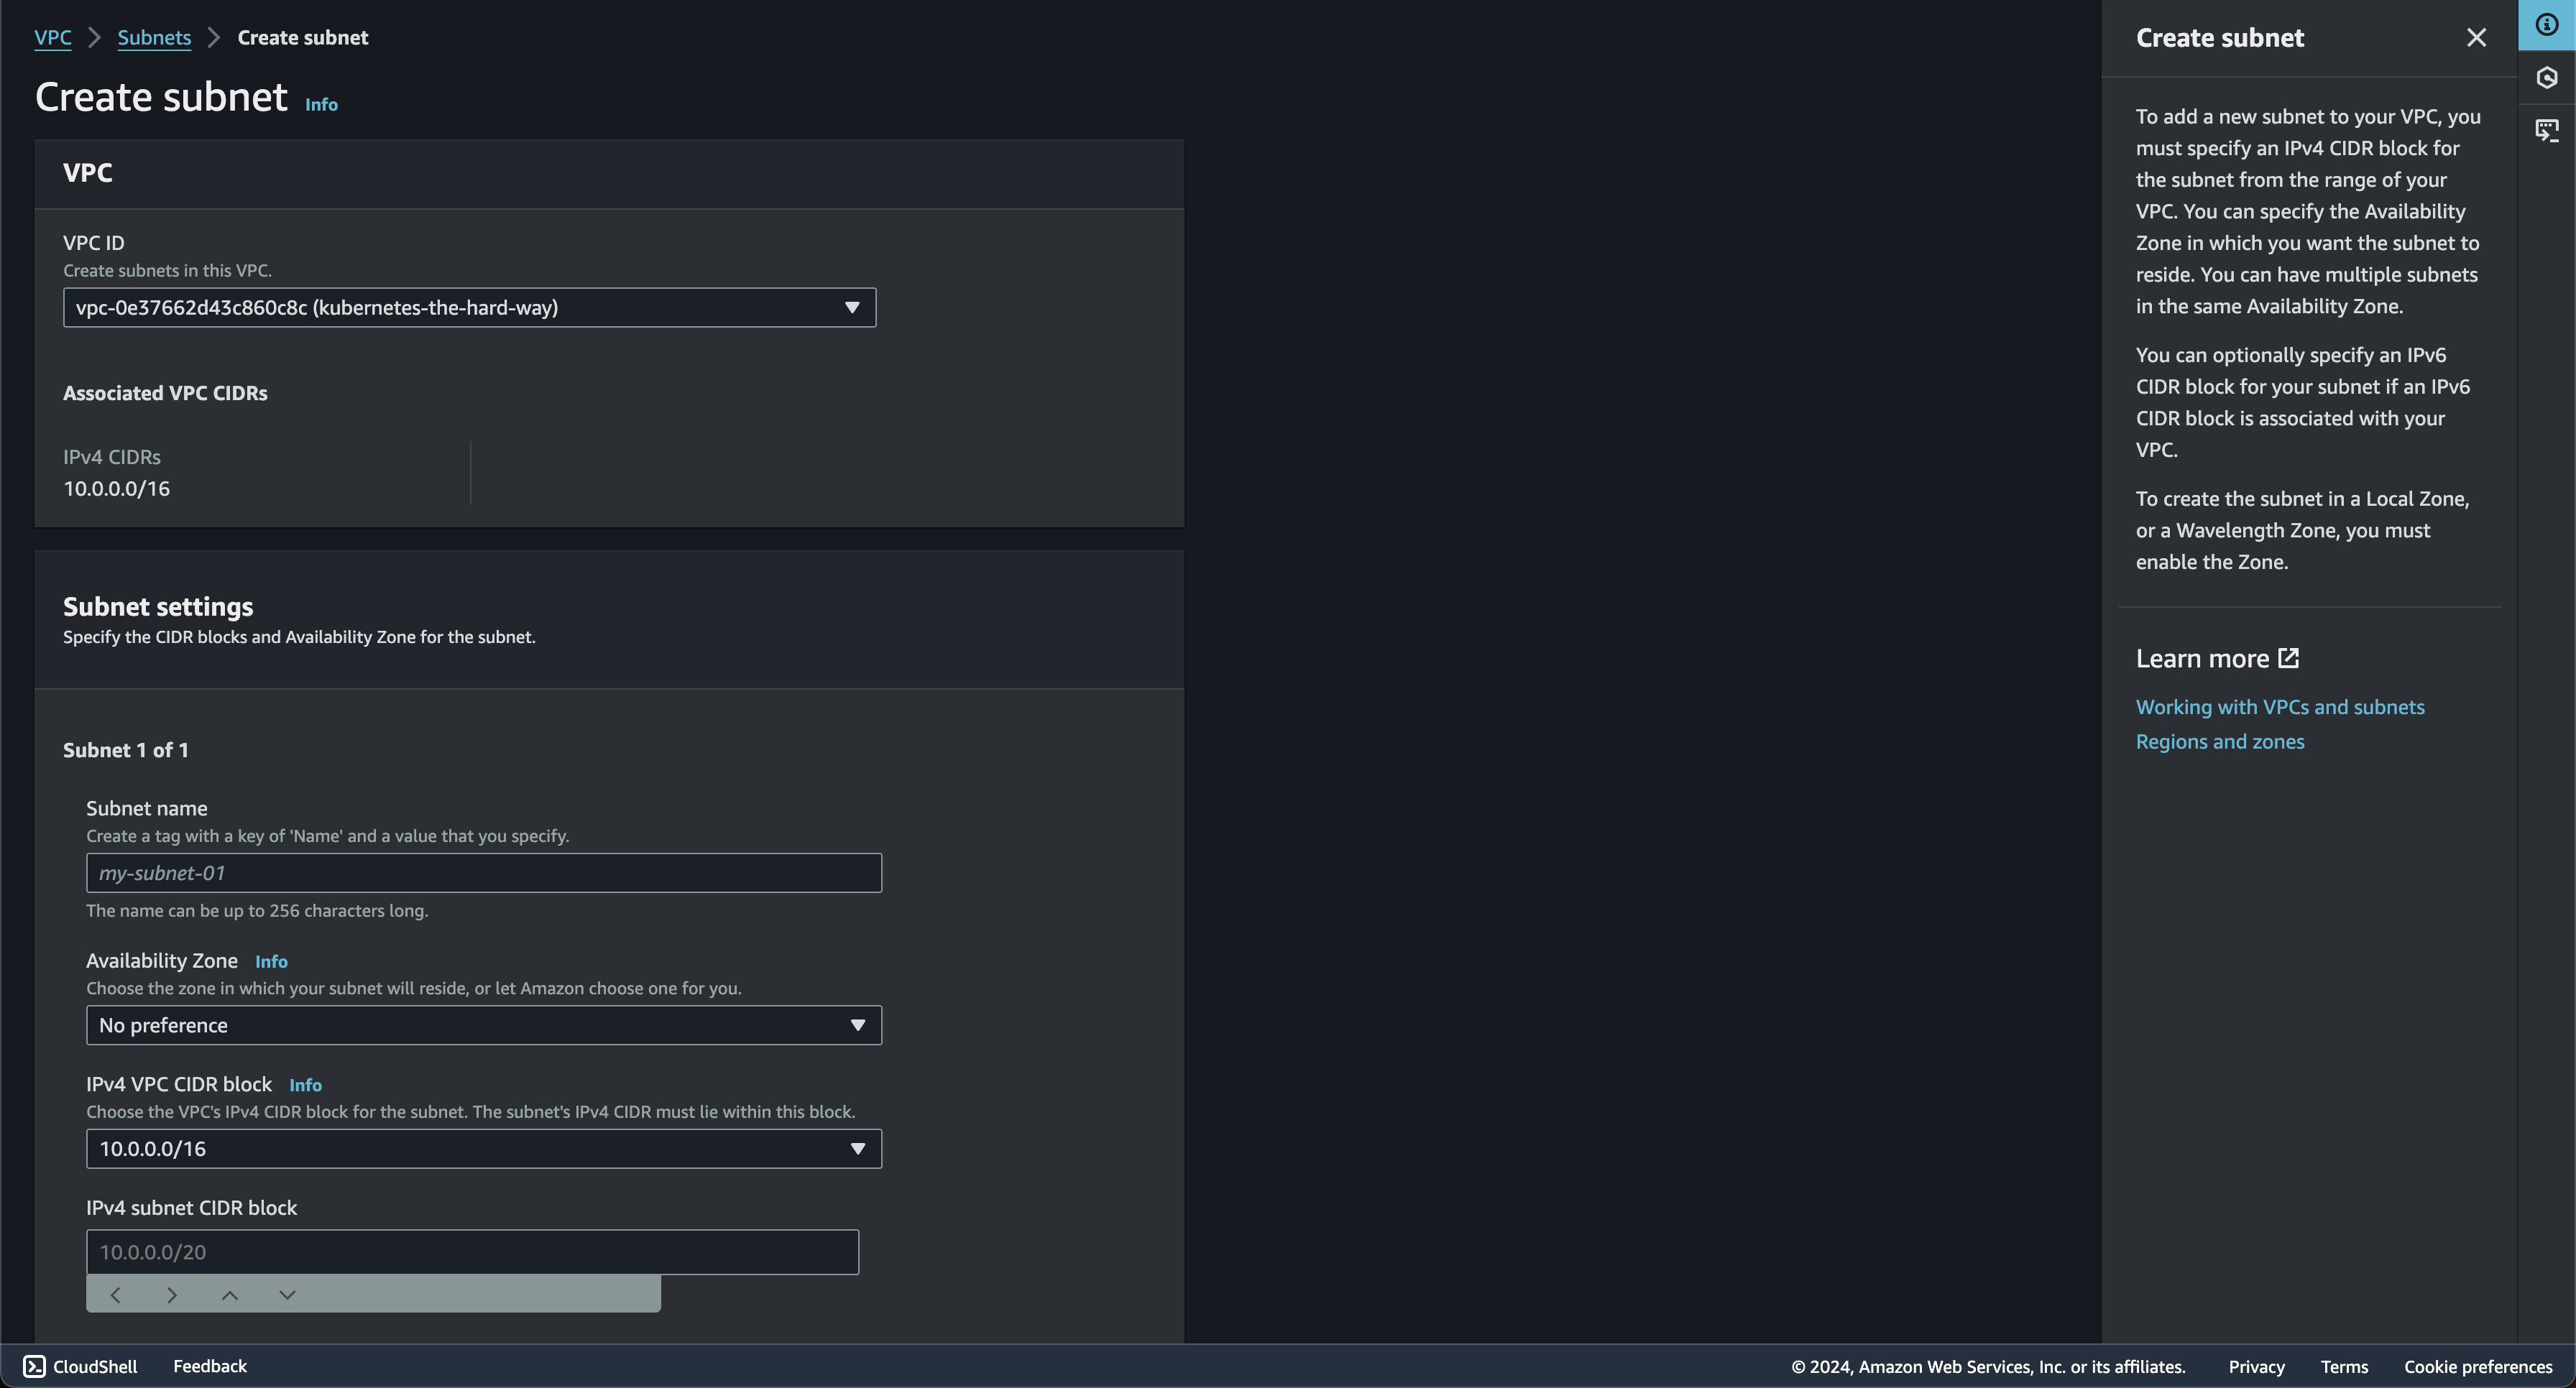This screenshot has width=2576, height=1388.
Task: Click the IPv4 subnet CIDR block input
Action: pyautogui.click(x=472, y=1252)
